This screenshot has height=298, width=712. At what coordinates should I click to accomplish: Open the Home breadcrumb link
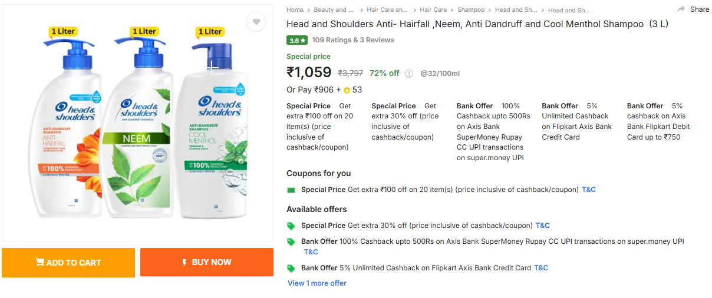(295, 10)
